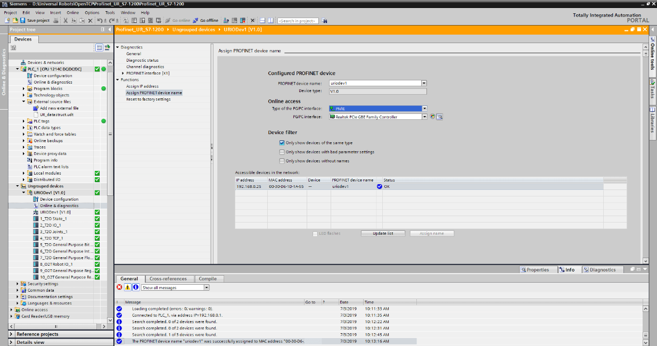Image resolution: width=657 pixels, height=346 pixels.
Task: Collapse the Diagnostics section
Action: (x=118, y=47)
